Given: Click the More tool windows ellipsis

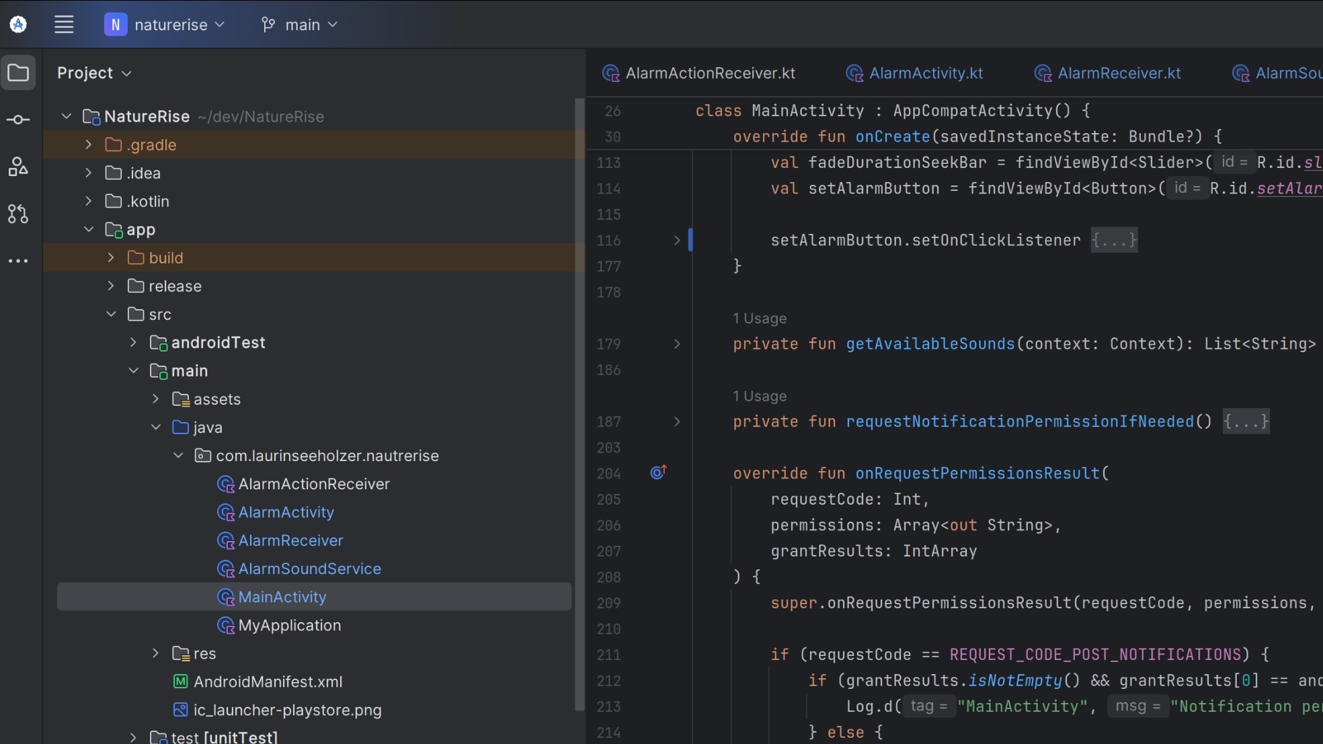Looking at the screenshot, I should 18,261.
